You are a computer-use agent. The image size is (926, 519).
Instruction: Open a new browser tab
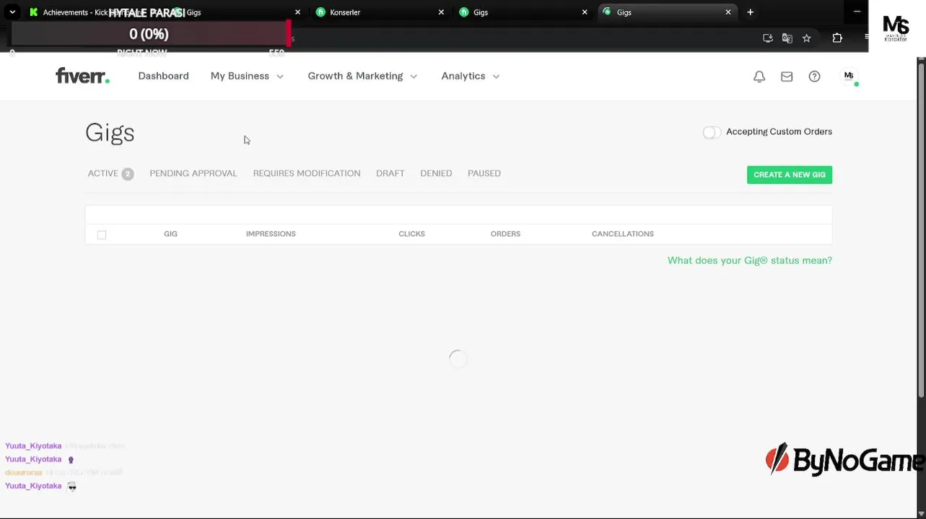coord(751,12)
